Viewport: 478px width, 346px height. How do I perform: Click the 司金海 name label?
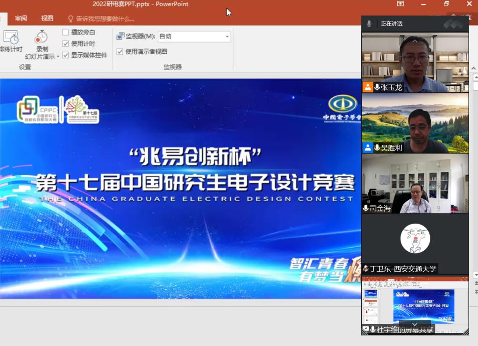[x=380, y=208]
